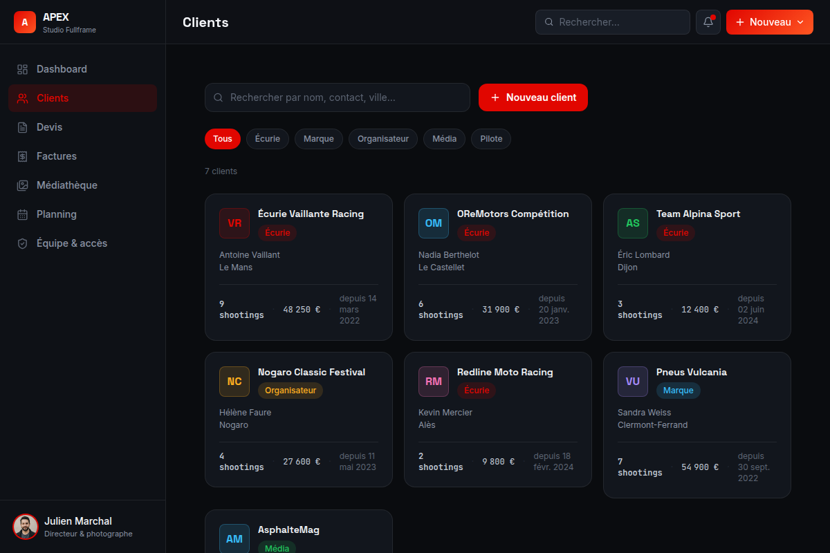
Task: Click the Planning calendar icon
Action: click(x=23, y=214)
